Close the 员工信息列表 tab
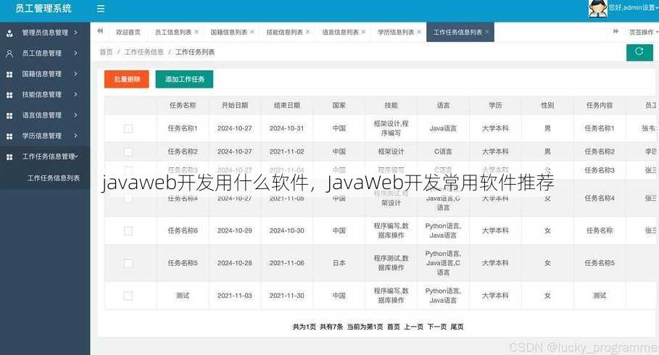Viewport: 659px width, 355px height. (196, 32)
